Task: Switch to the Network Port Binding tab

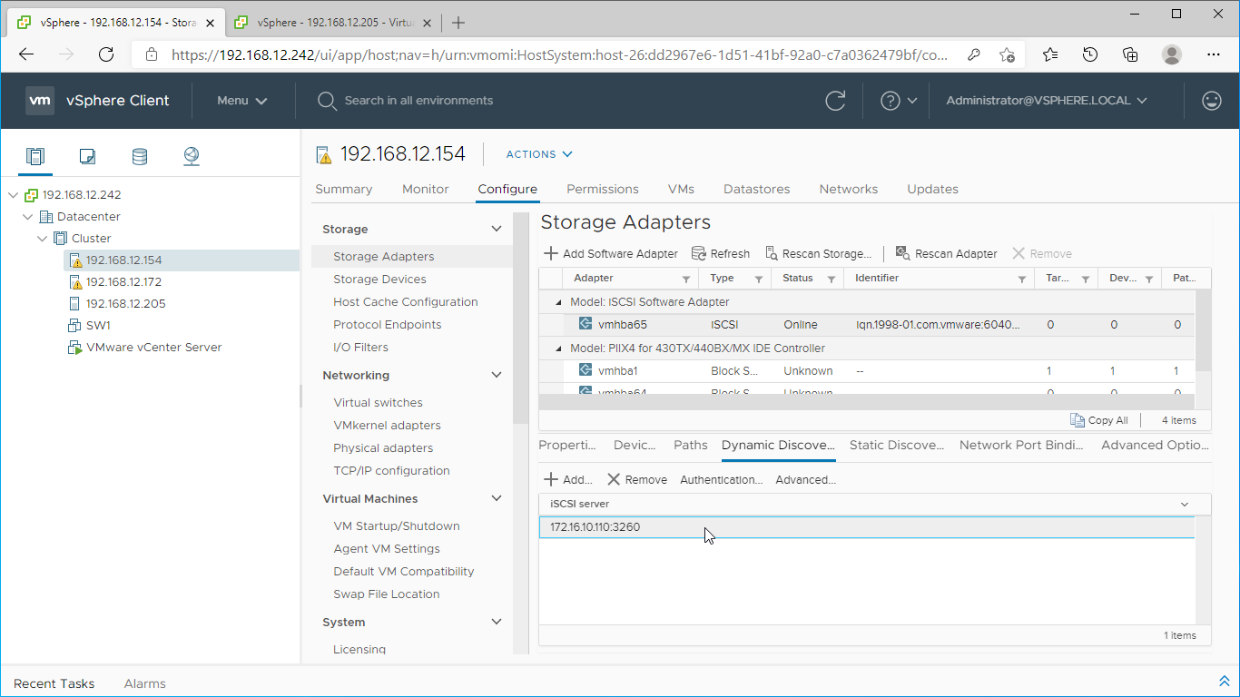Action: 1021,446
